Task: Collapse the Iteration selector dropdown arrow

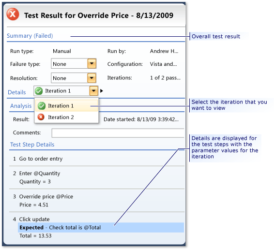Action: [x=93, y=91]
